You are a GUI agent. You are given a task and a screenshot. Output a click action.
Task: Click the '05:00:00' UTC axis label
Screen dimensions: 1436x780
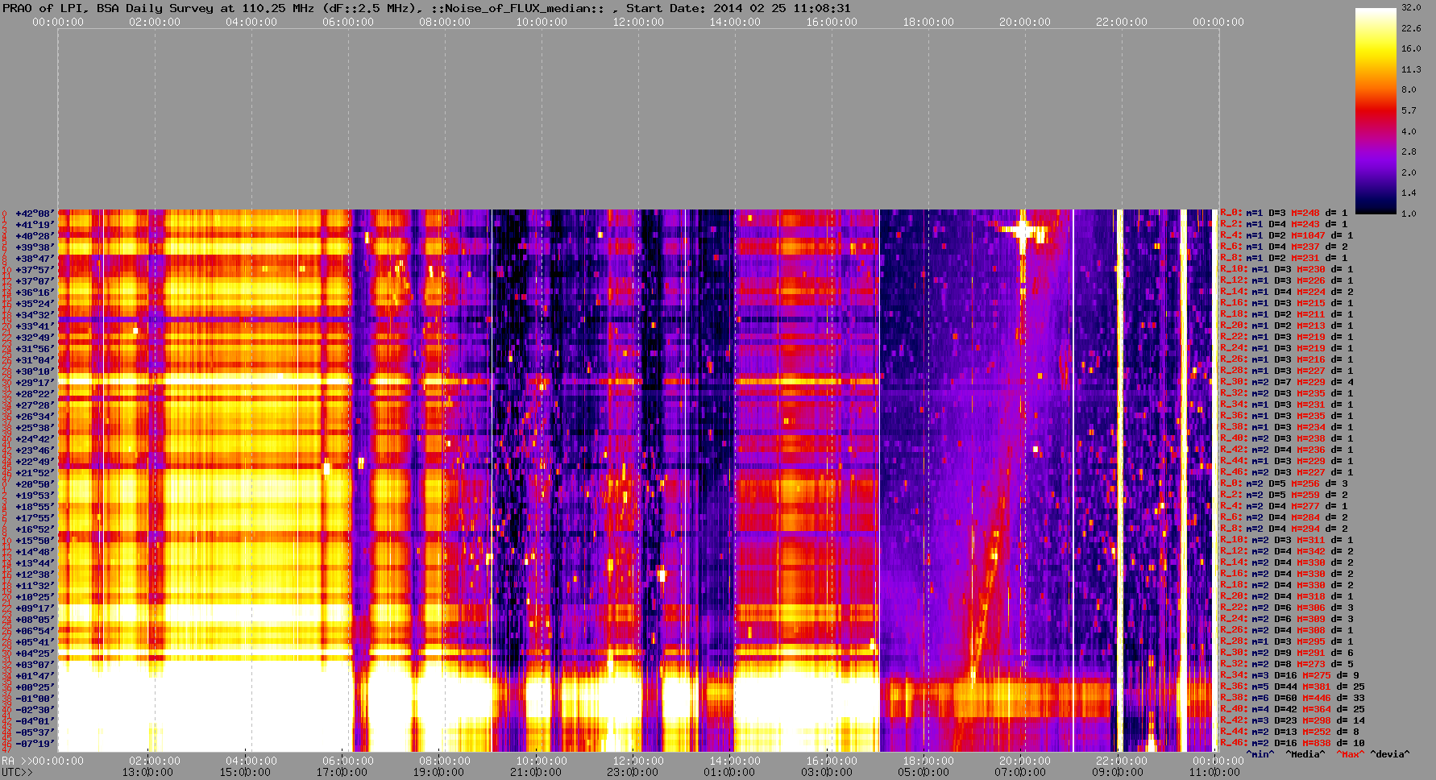923,772
